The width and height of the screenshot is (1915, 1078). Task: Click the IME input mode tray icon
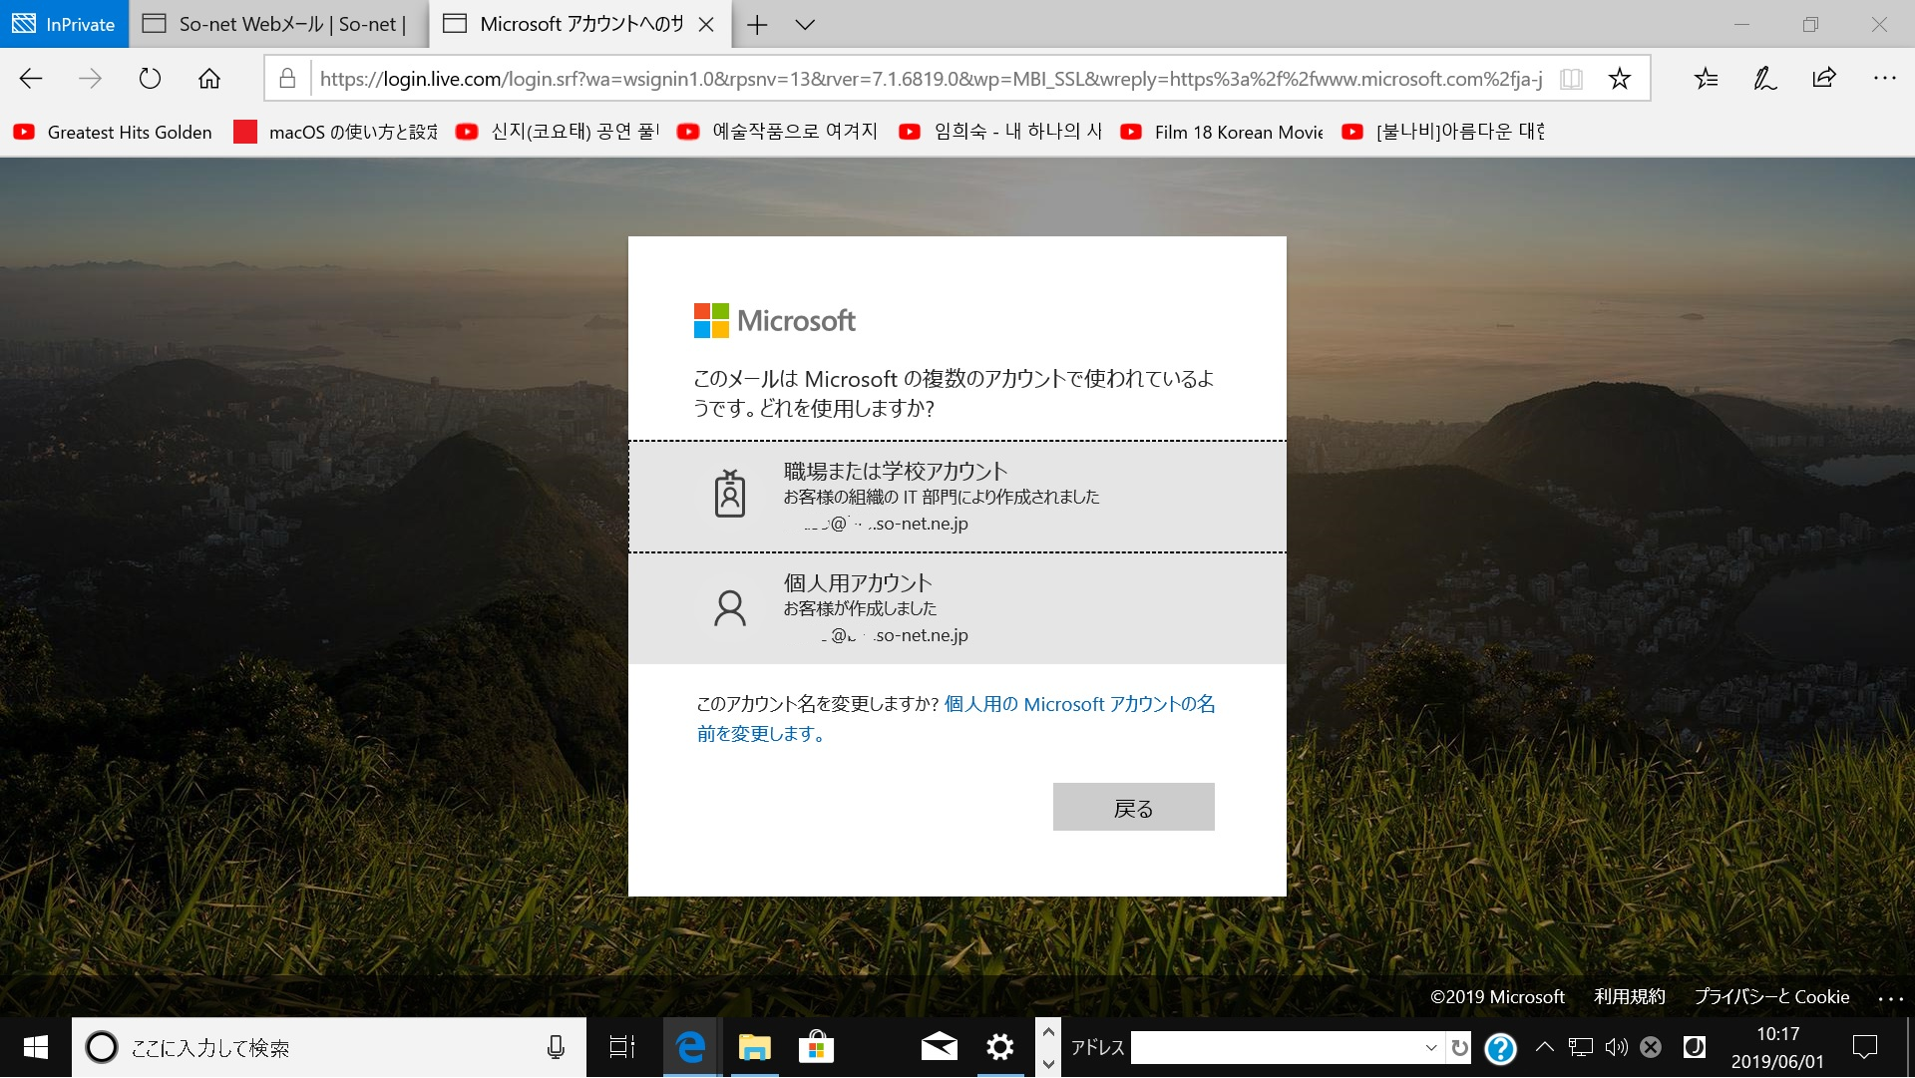[1694, 1047]
